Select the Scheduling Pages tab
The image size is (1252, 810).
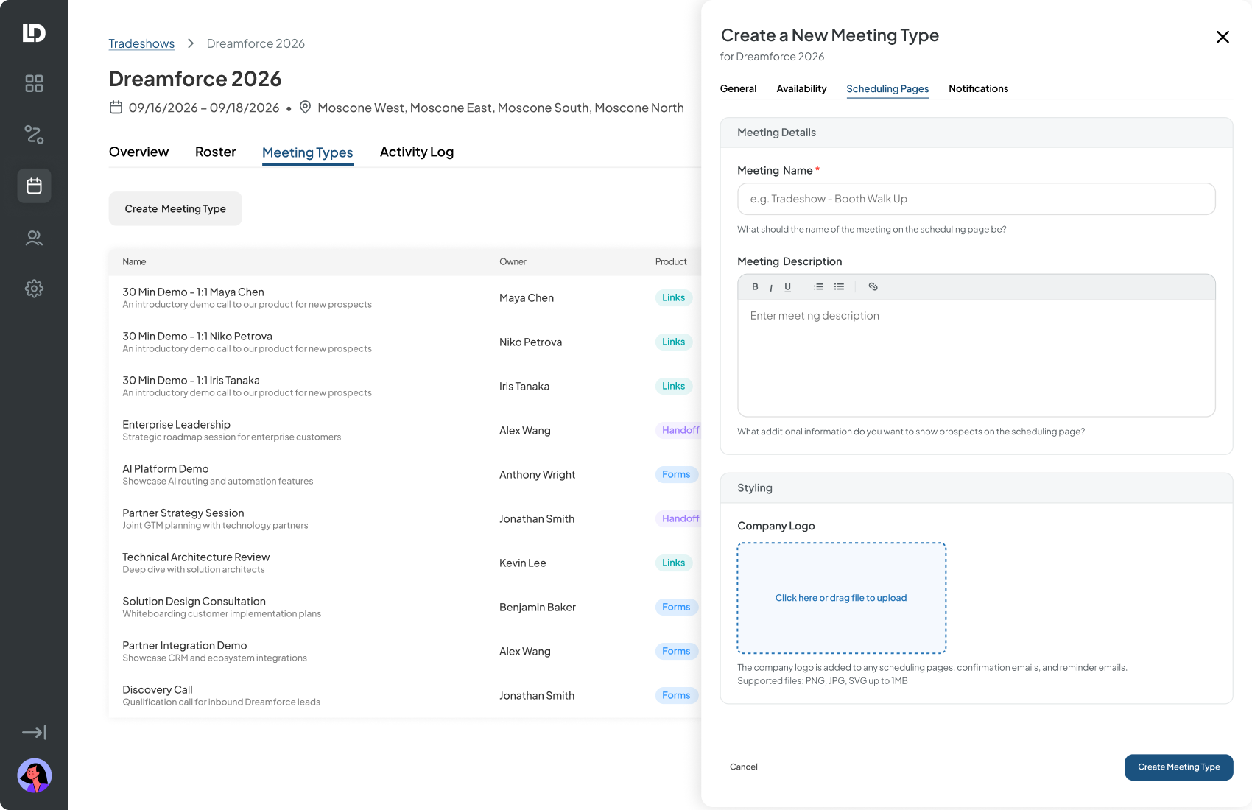[887, 88]
